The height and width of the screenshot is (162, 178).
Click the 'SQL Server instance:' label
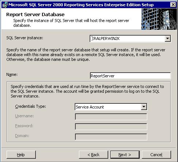(x=25, y=38)
